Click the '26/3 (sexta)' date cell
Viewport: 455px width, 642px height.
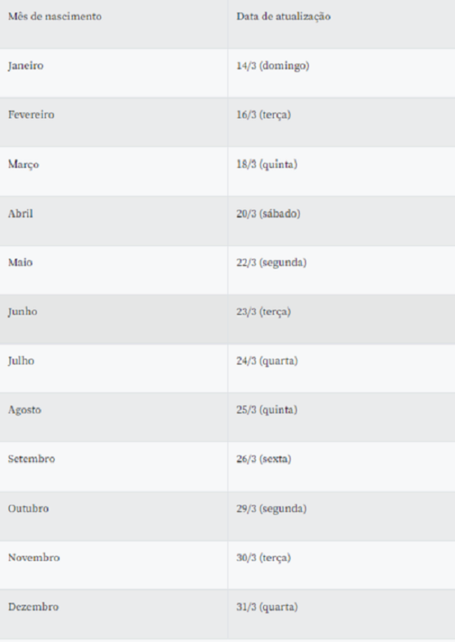342,466
